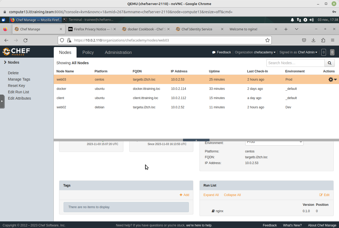This screenshot has width=339, height=228.
Task: Open the gear actions menu for web03
Action: (x=332, y=79)
